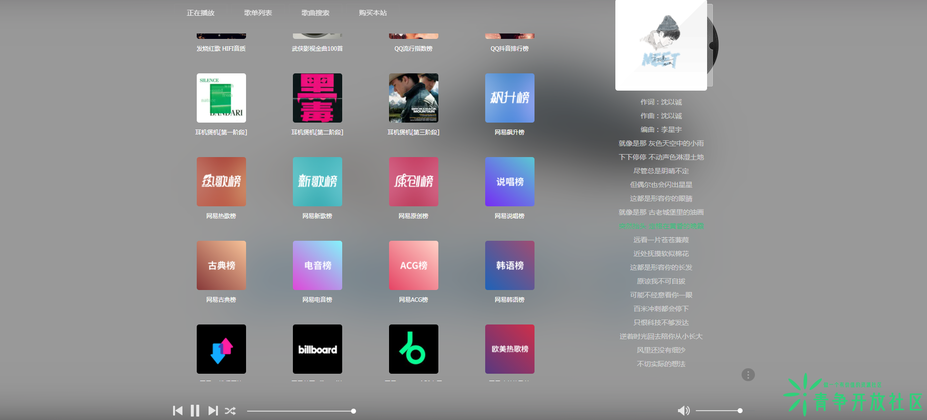Screen dimensions: 927x420
Task: Skip to the previous track
Action: pyautogui.click(x=178, y=411)
